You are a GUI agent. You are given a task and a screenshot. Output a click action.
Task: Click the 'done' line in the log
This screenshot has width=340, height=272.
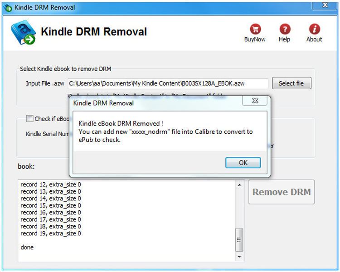(27, 248)
